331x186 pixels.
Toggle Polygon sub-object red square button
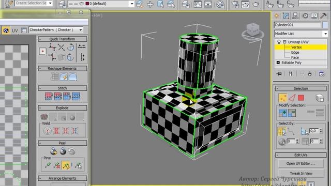click(301, 98)
